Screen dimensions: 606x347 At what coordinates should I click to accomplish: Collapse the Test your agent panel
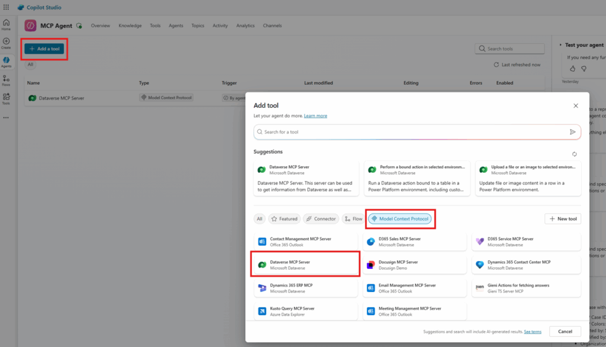[560, 45]
